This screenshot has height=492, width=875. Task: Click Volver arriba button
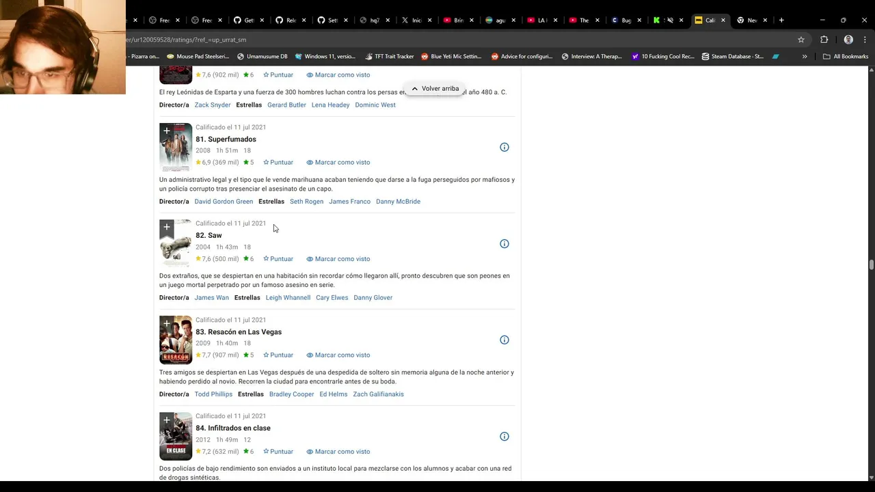click(435, 89)
